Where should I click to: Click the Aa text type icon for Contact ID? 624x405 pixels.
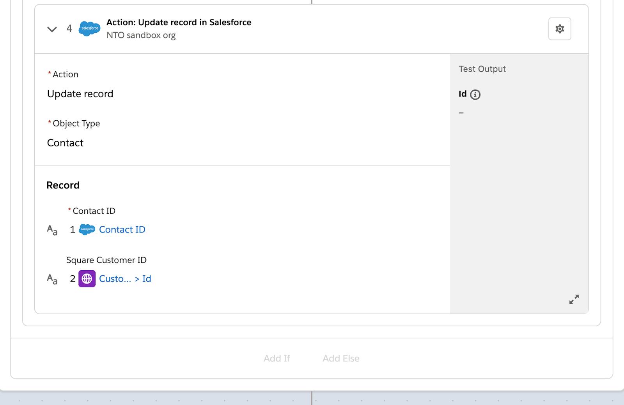(x=52, y=230)
